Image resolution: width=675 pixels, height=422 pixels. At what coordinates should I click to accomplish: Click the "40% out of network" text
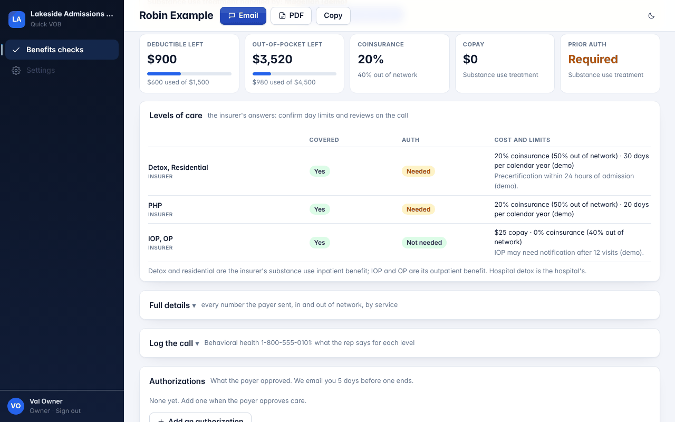pos(388,75)
